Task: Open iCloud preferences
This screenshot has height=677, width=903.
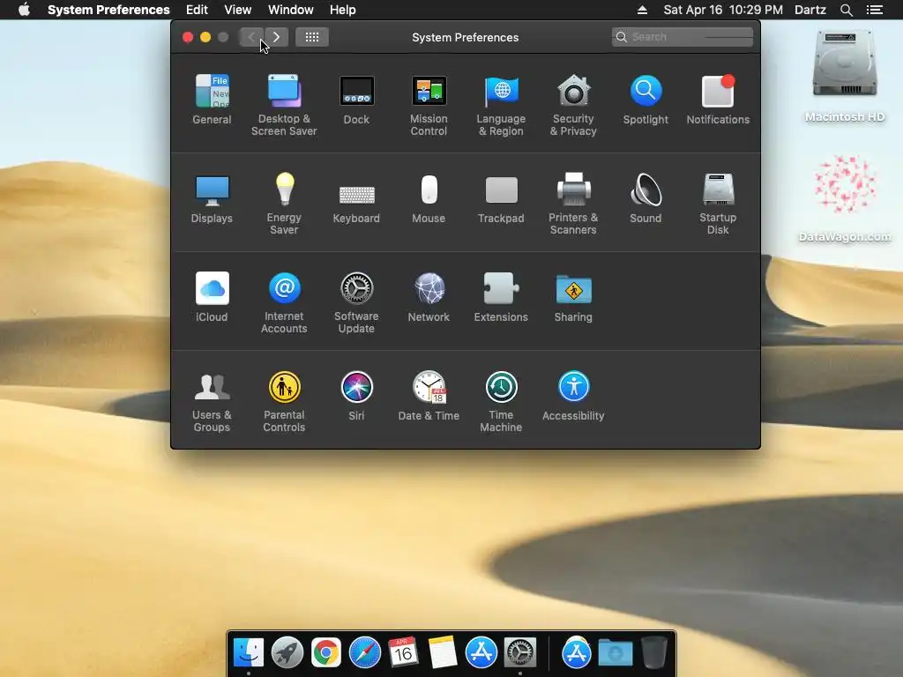Action: (212, 296)
